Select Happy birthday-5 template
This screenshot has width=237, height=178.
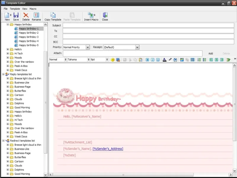28,45
